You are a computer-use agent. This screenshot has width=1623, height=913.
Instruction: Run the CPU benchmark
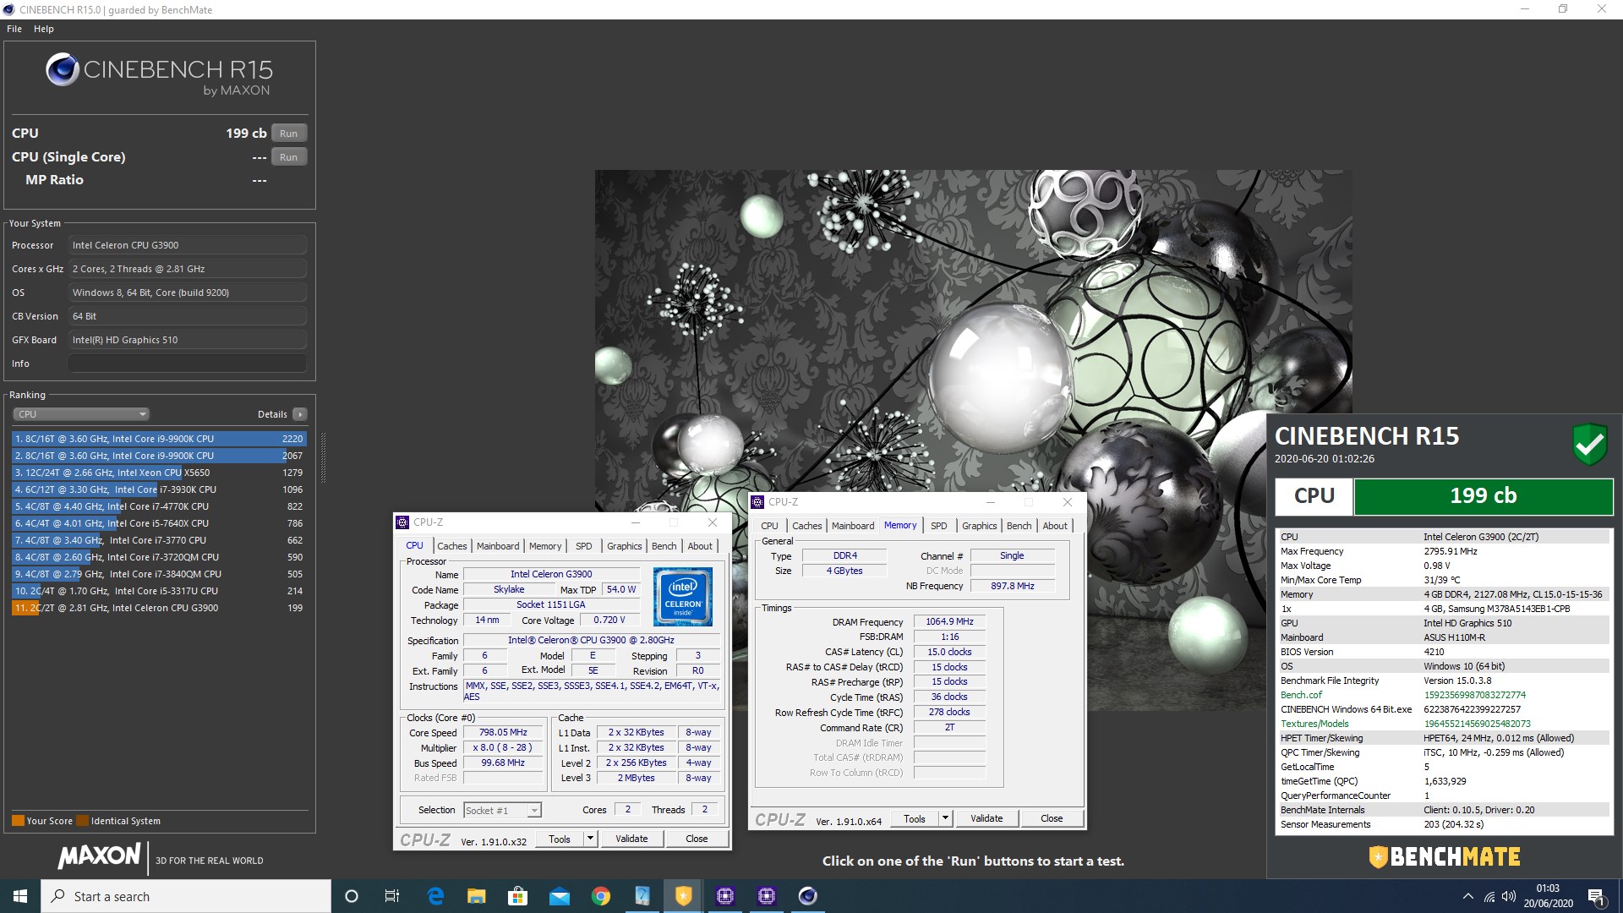289,134
